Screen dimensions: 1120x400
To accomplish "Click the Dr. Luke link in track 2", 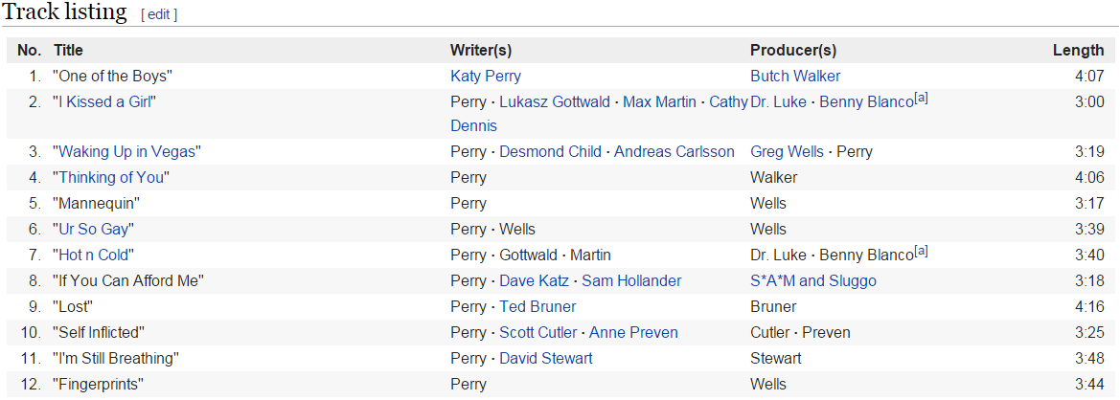I will point(779,102).
